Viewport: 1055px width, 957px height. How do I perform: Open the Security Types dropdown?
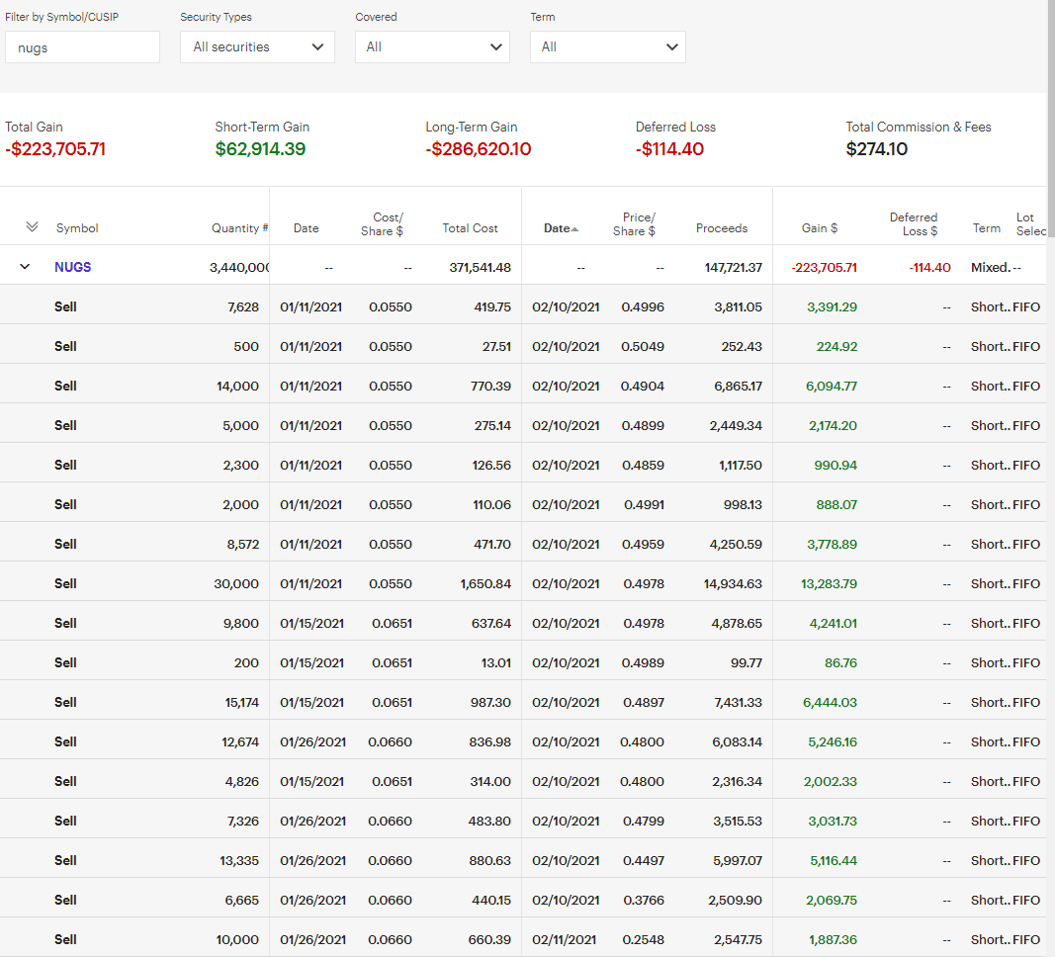click(257, 46)
